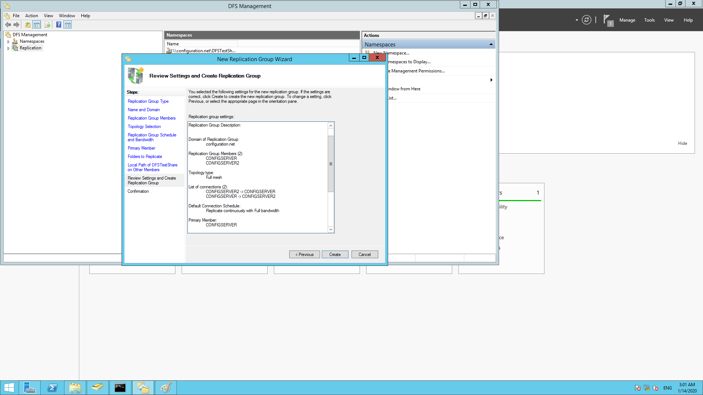Image resolution: width=703 pixels, height=395 pixels.
Task: Open Help using the question mark toolbar icon
Action: (59, 25)
